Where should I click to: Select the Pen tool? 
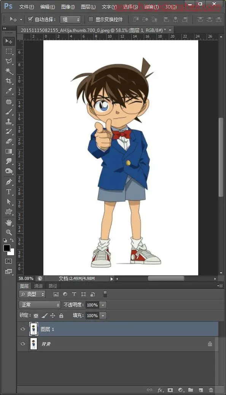point(9,182)
